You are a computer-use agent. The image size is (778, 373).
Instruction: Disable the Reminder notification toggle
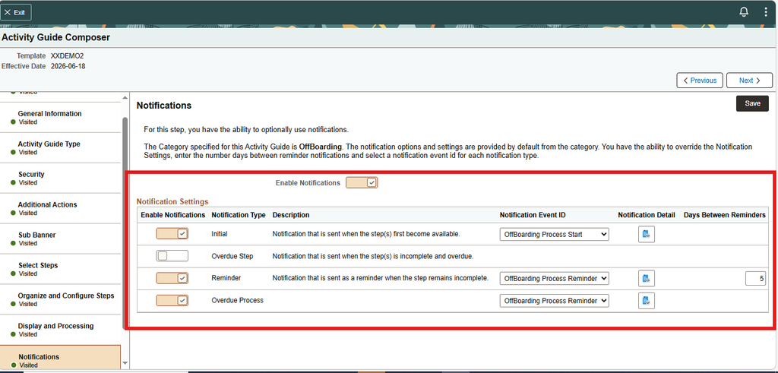point(172,278)
